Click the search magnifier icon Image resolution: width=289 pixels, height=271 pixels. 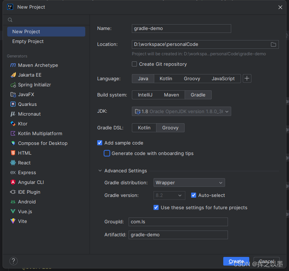(x=10, y=20)
